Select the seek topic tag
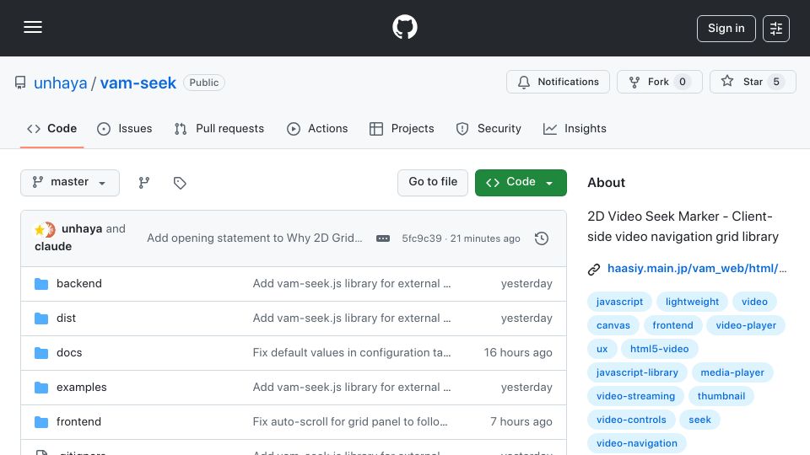The width and height of the screenshot is (810, 455). (699, 420)
